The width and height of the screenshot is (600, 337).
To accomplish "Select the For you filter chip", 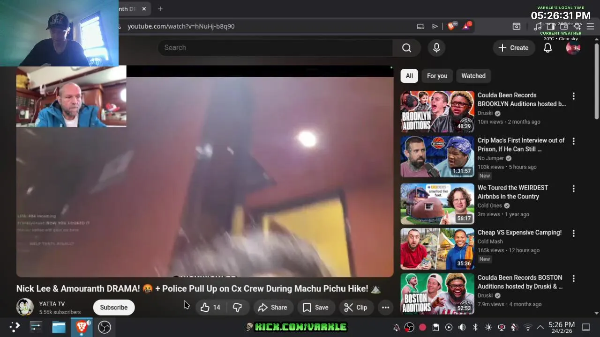I will pos(437,76).
